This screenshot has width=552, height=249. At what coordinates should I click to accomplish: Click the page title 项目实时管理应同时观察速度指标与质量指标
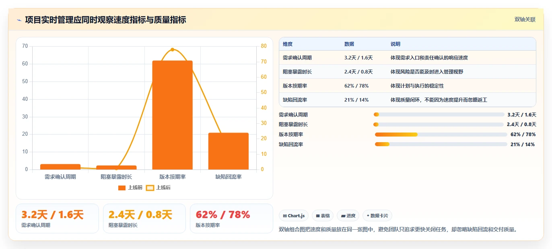coord(105,20)
